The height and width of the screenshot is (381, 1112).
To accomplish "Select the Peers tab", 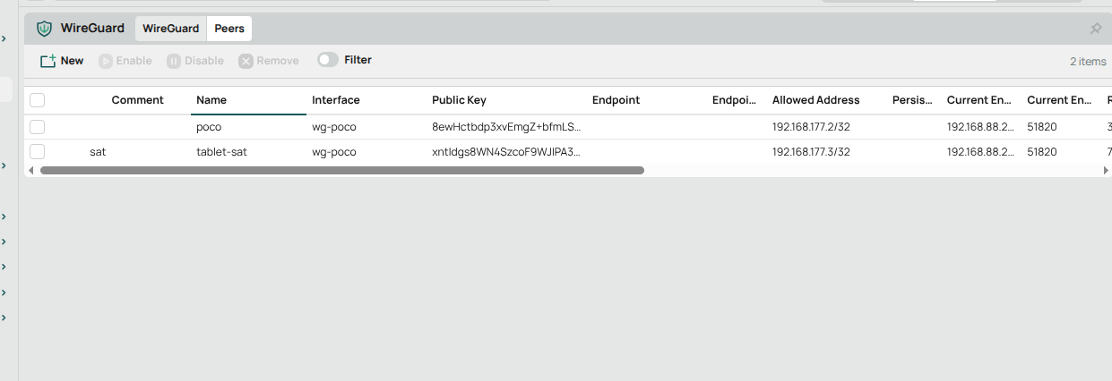I will pos(229,29).
